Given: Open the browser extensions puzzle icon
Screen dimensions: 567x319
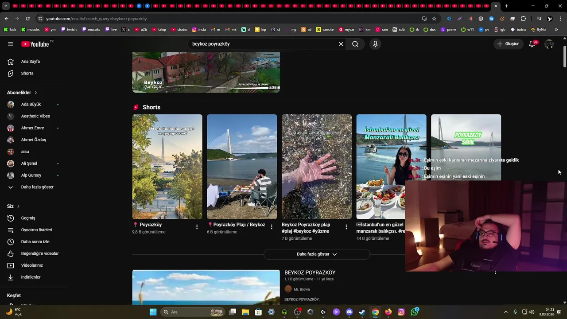Looking at the screenshot, I should [524, 19].
